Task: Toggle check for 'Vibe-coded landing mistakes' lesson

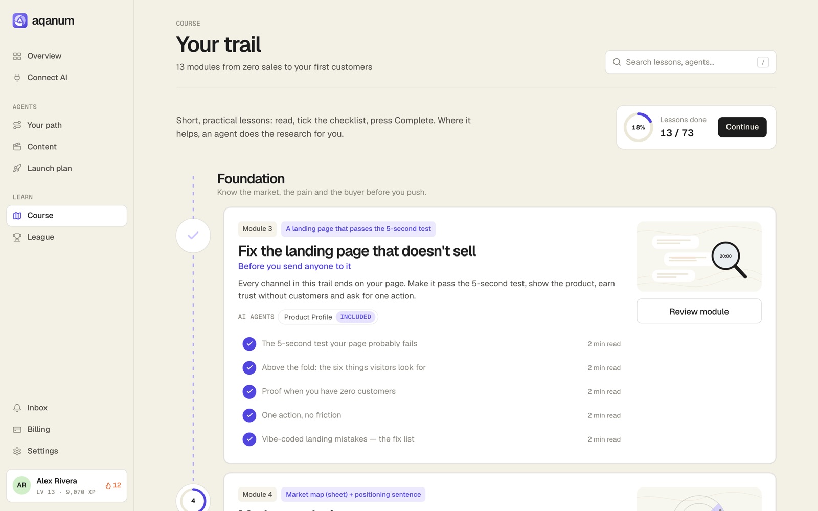Action: pos(249,439)
